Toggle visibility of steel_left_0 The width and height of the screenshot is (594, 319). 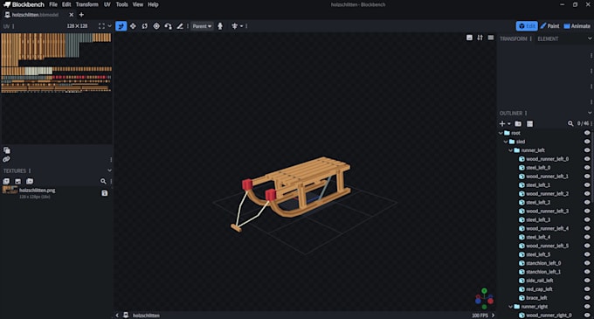(x=587, y=168)
